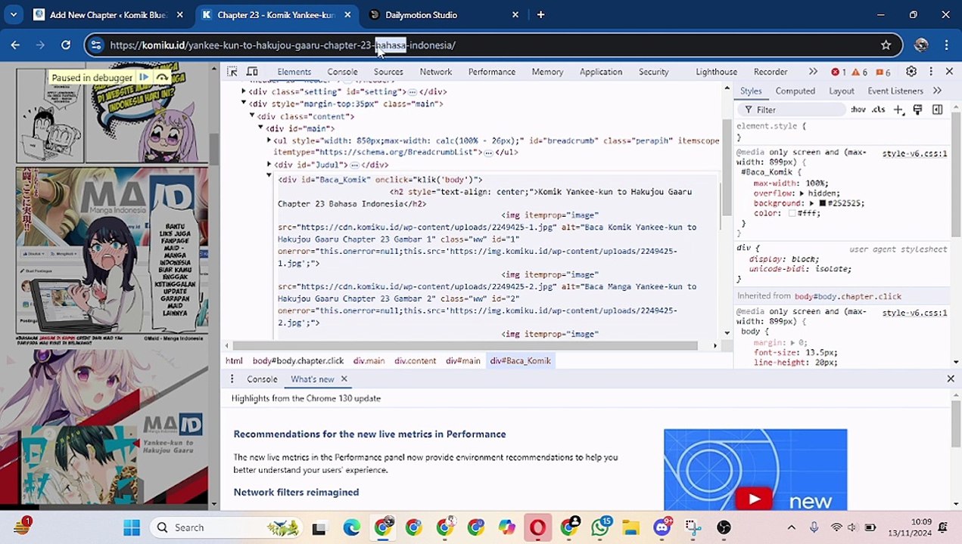Toggle computed styles sidebar icon
The width and height of the screenshot is (962, 544).
point(937,110)
